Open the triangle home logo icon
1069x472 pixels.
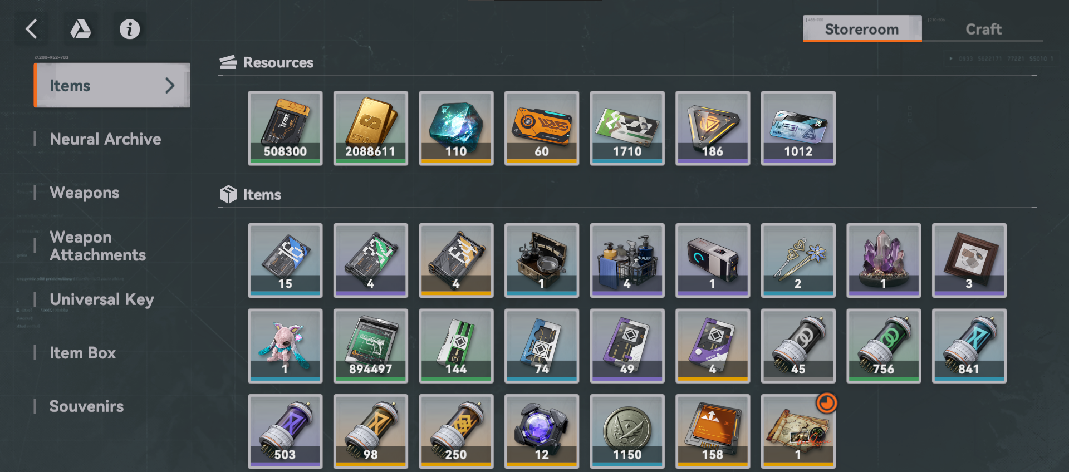[x=81, y=29]
